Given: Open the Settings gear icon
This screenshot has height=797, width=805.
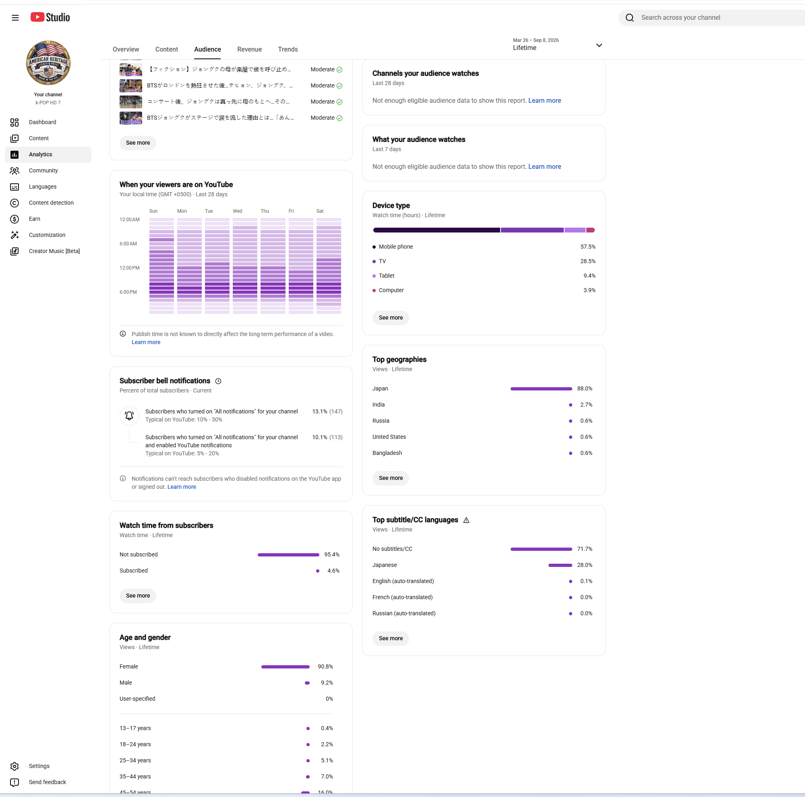Looking at the screenshot, I should click(x=14, y=766).
